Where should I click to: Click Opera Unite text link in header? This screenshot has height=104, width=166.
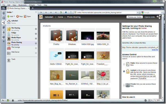click(x=150, y=17)
